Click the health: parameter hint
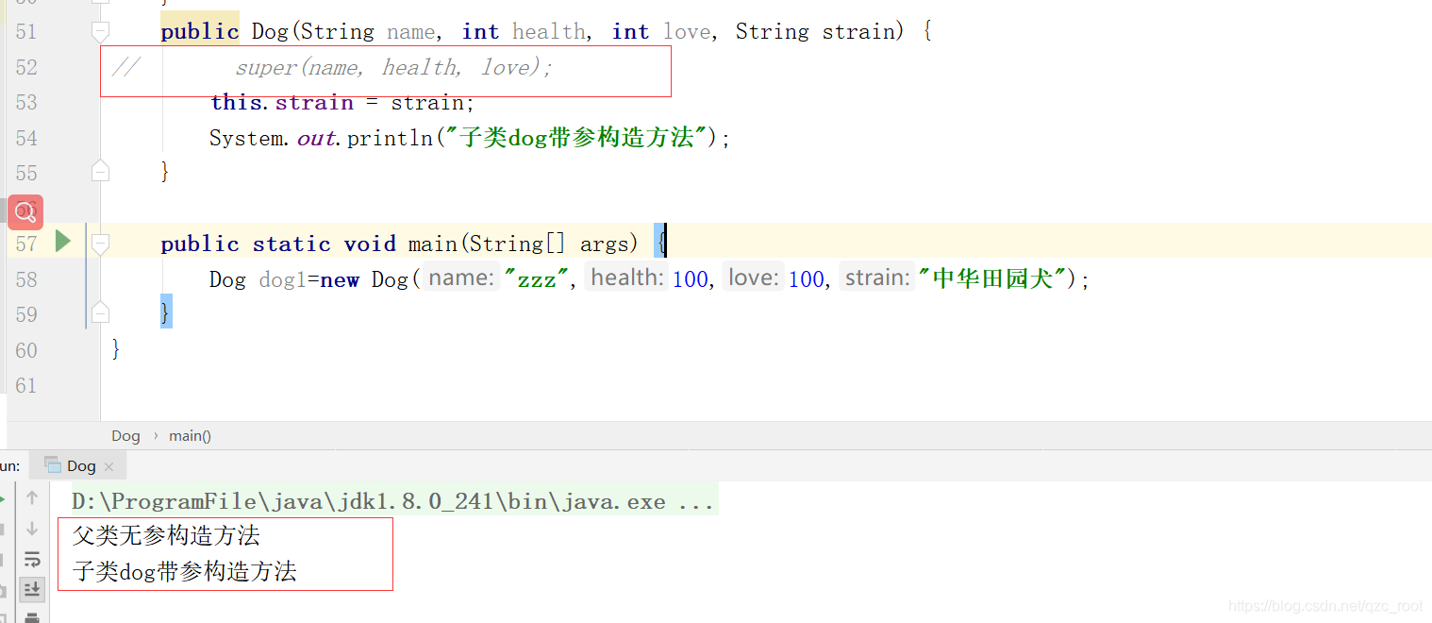 click(627, 278)
